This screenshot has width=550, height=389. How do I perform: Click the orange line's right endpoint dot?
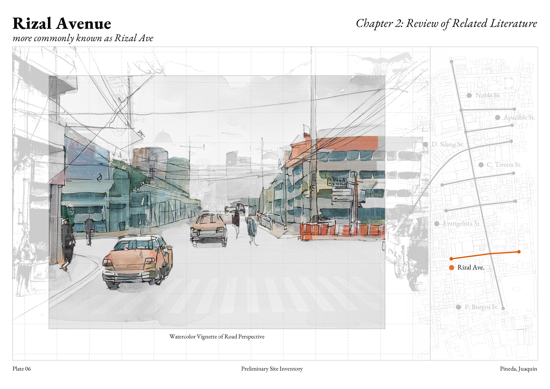click(x=519, y=252)
